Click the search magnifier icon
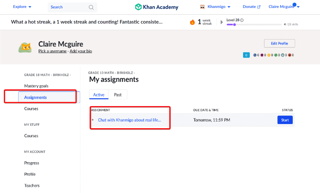The height and width of the screenshot is (193, 320). click(91, 7)
